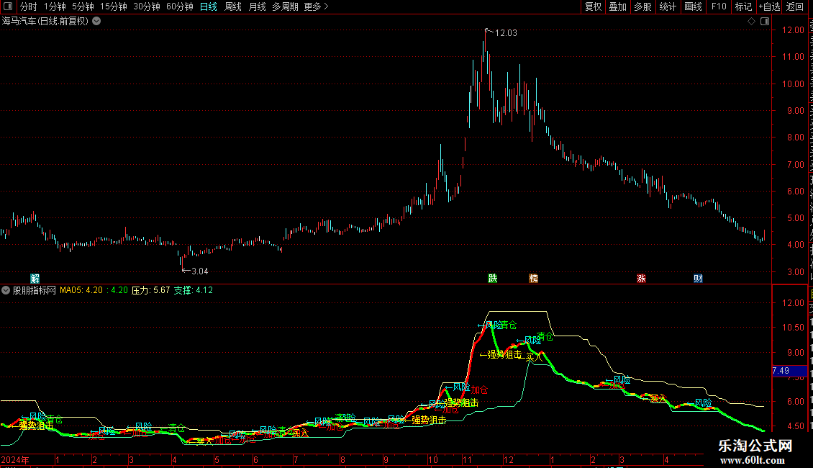Click the 统计 statistics button

667,6
